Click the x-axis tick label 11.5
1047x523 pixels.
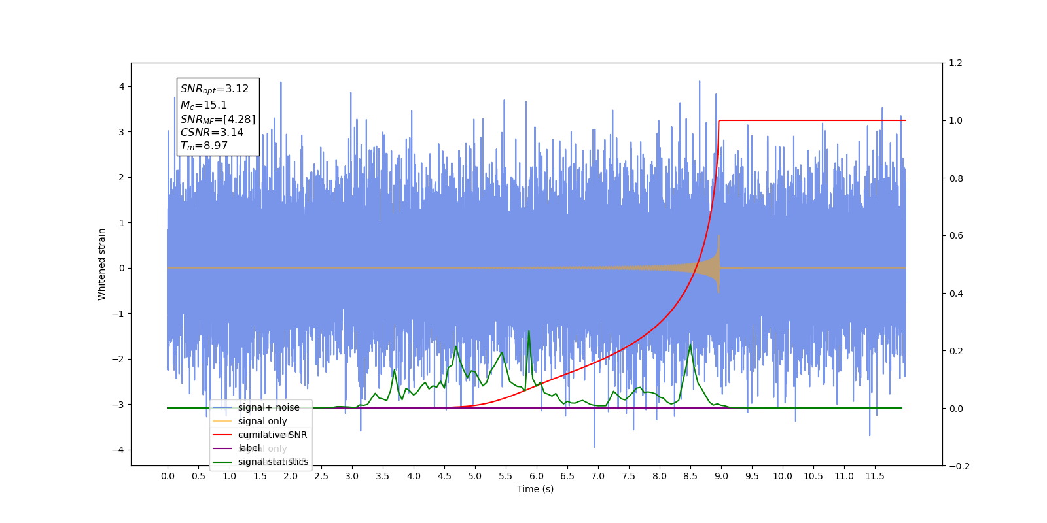[875, 476]
